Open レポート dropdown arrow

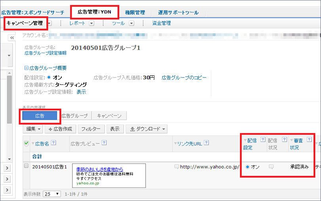pos(91,23)
